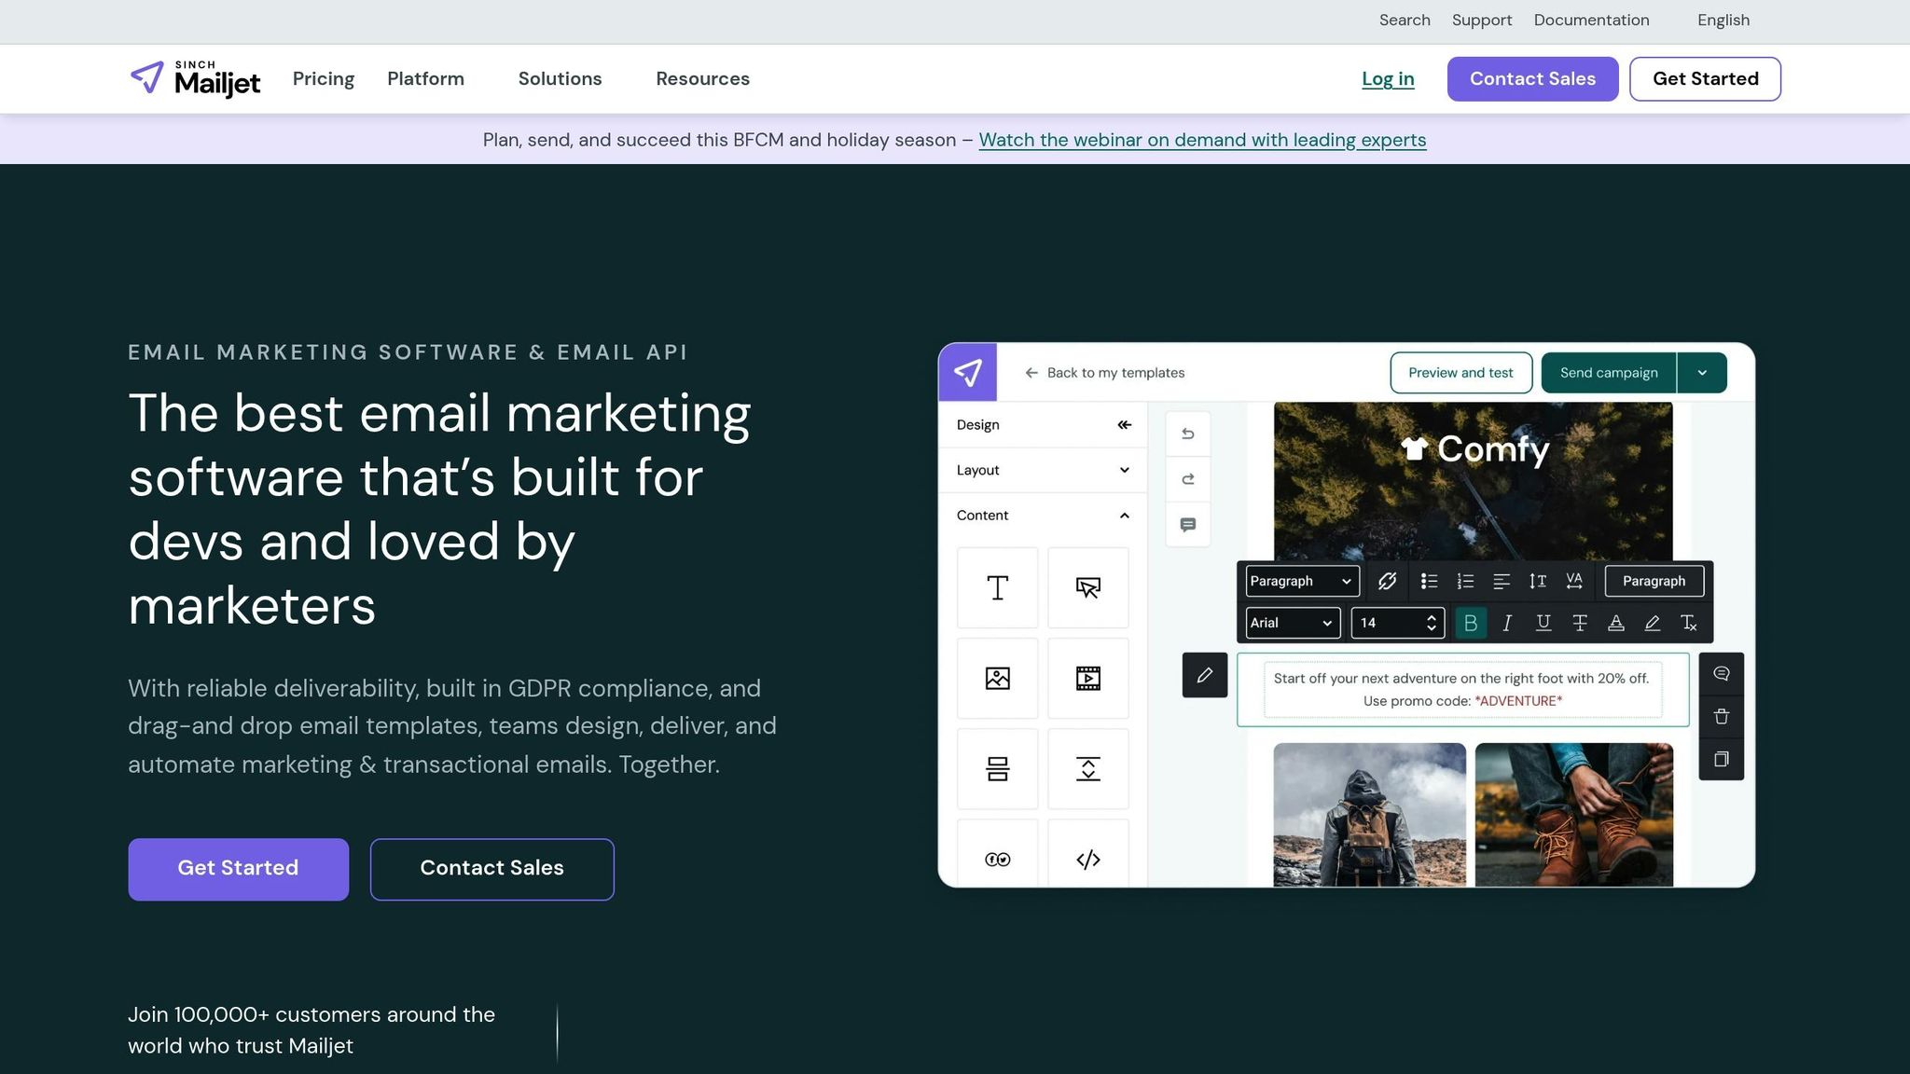
Task: Click the purple Get Started button
Action: pyautogui.click(x=238, y=868)
